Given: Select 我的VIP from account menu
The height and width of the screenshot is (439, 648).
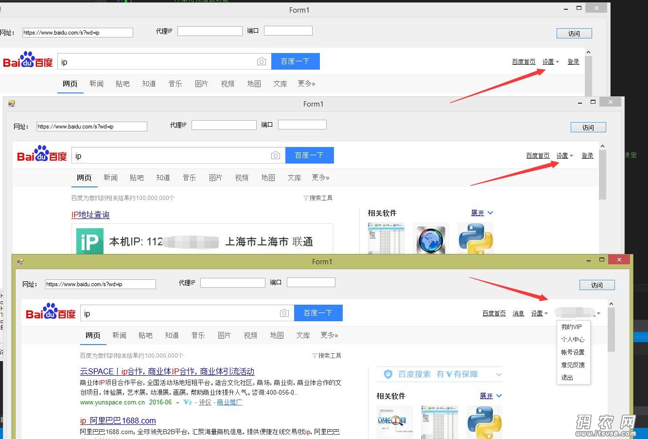Looking at the screenshot, I should pyautogui.click(x=571, y=327).
